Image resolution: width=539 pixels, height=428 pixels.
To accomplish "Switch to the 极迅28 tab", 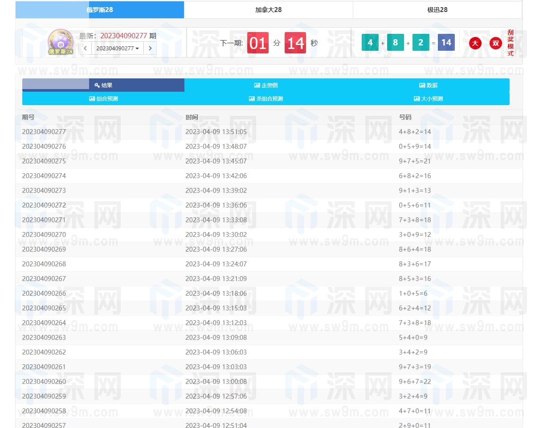I will (x=437, y=10).
